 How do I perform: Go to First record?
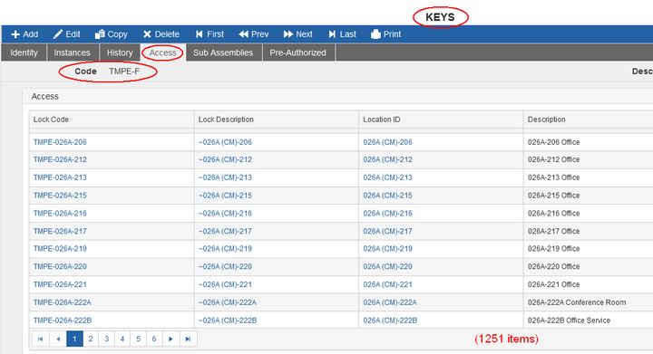click(x=210, y=34)
